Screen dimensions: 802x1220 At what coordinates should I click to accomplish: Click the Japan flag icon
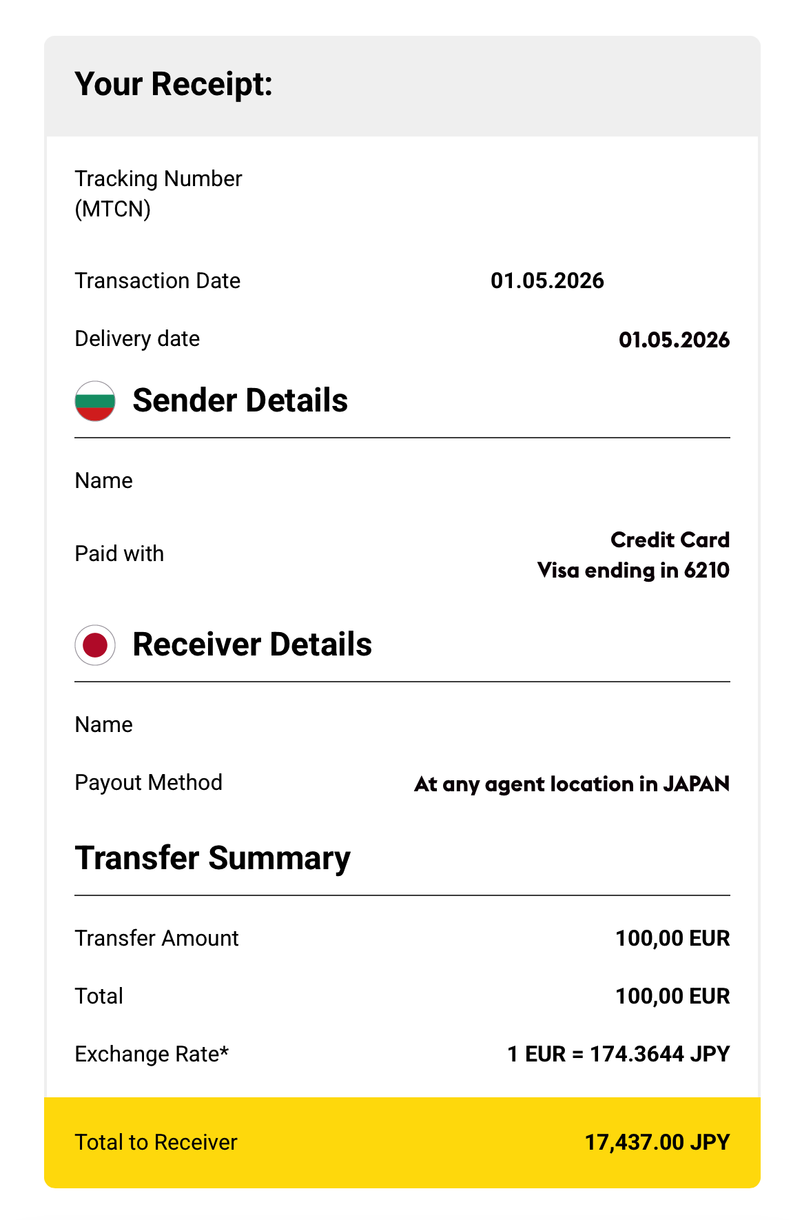pos(95,645)
